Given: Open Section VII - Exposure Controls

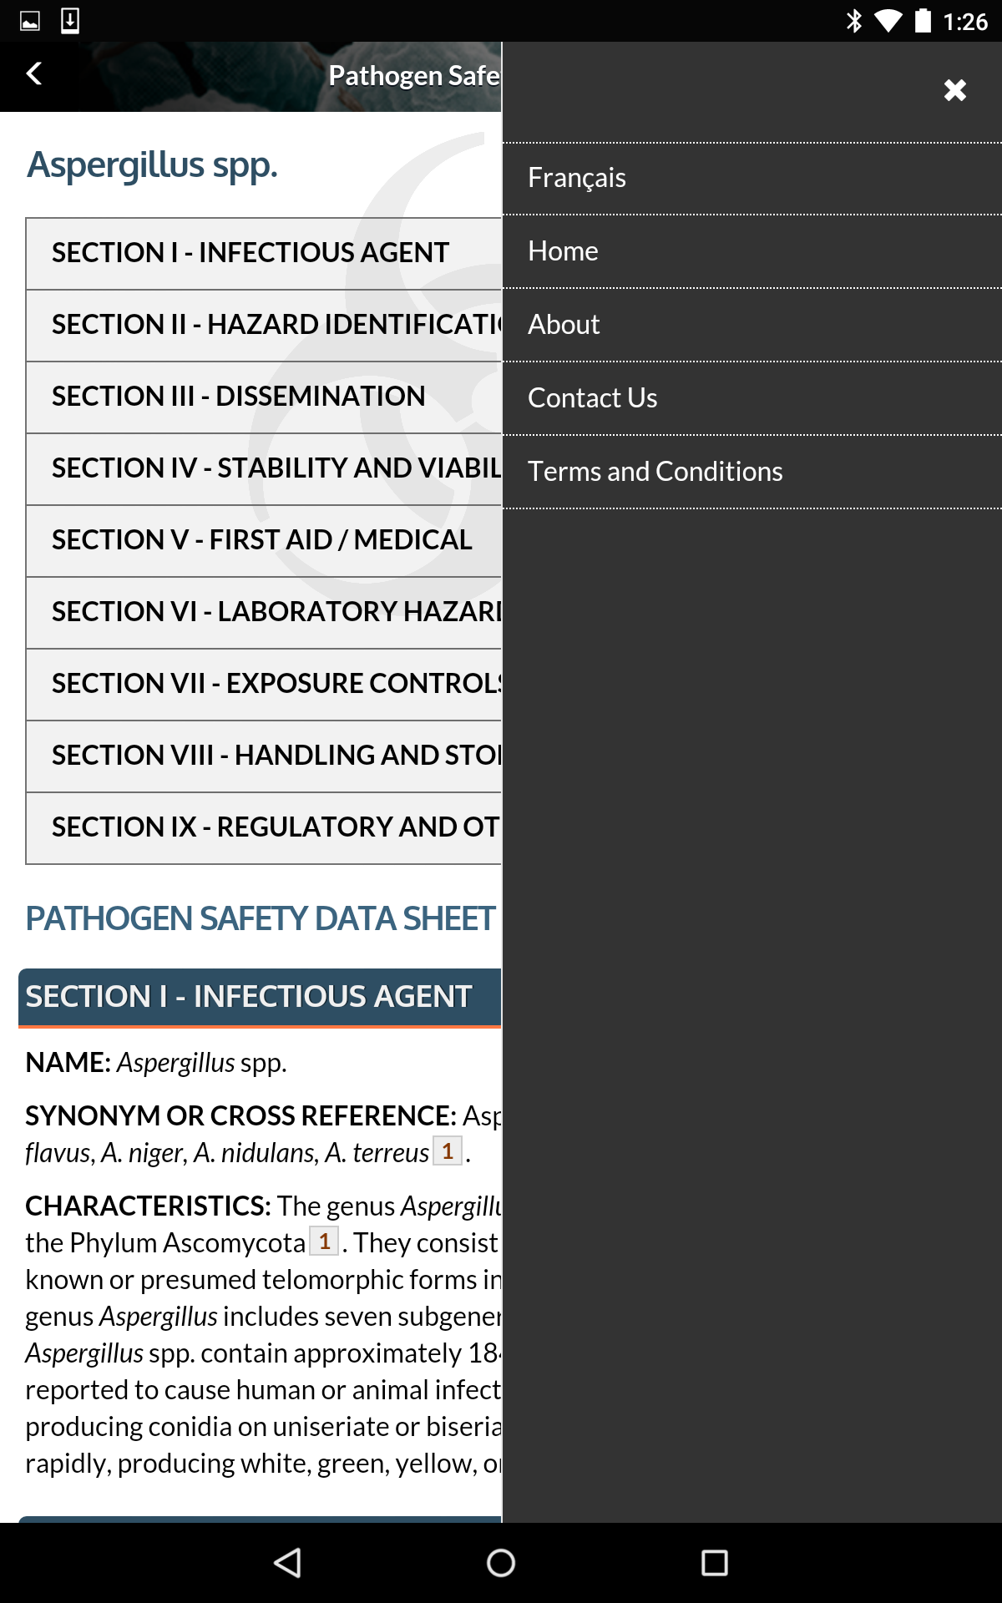Looking at the screenshot, I should [264, 684].
